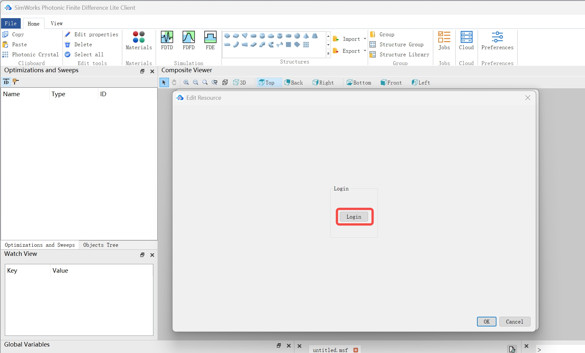Click the Name column header
Viewport: 585px width, 353px height.
pyautogui.click(x=25, y=94)
